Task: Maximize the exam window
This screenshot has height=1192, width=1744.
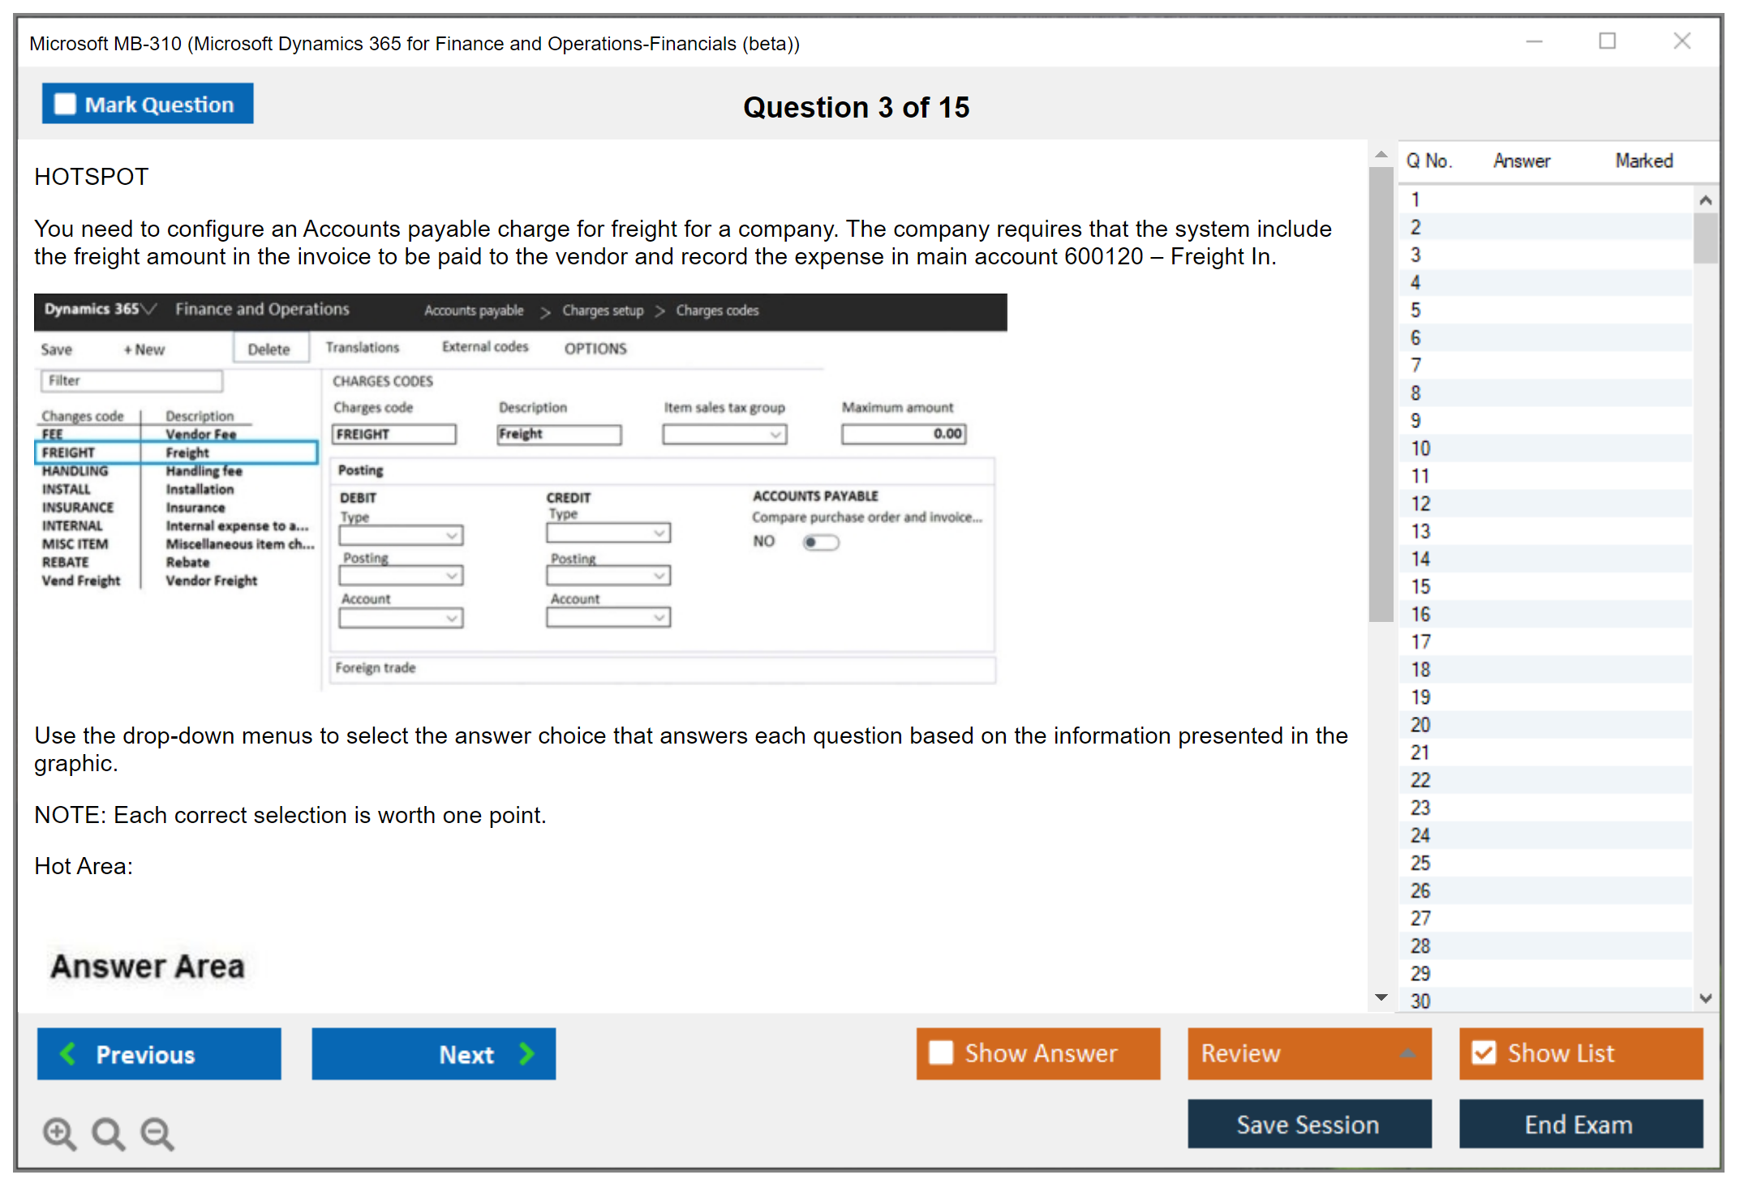Action: [x=1607, y=41]
